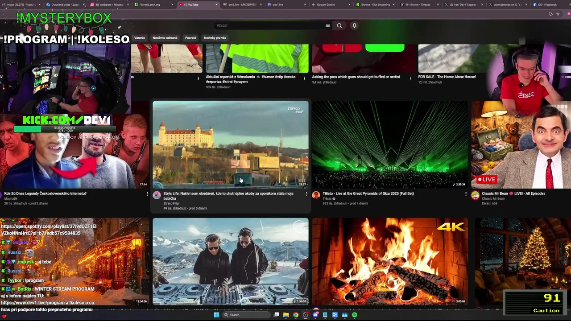
Task: Bookmark this page with the star icon
Action: (558, 14)
